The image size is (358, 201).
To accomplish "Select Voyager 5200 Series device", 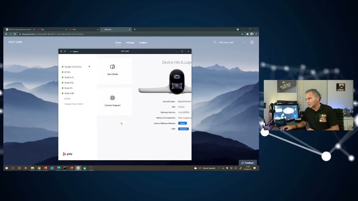I will tap(73, 67).
